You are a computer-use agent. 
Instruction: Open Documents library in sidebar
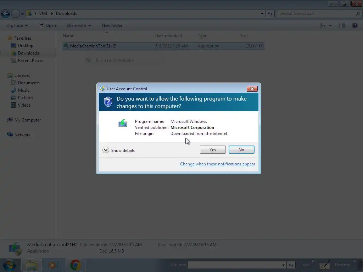coord(29,83)
